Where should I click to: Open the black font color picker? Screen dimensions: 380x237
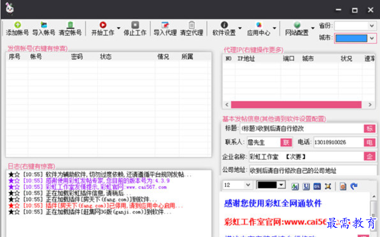coord(271,185)
